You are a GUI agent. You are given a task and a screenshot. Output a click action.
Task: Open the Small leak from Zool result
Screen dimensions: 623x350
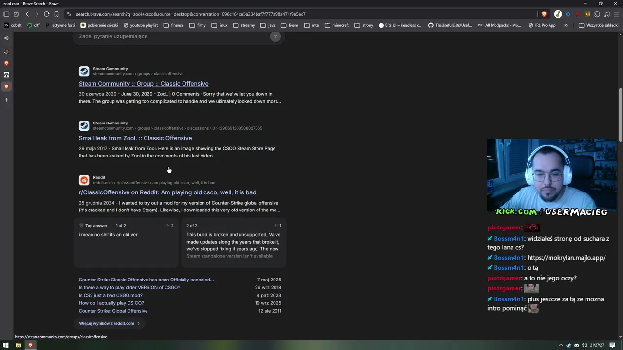click(x=135, y=138)
